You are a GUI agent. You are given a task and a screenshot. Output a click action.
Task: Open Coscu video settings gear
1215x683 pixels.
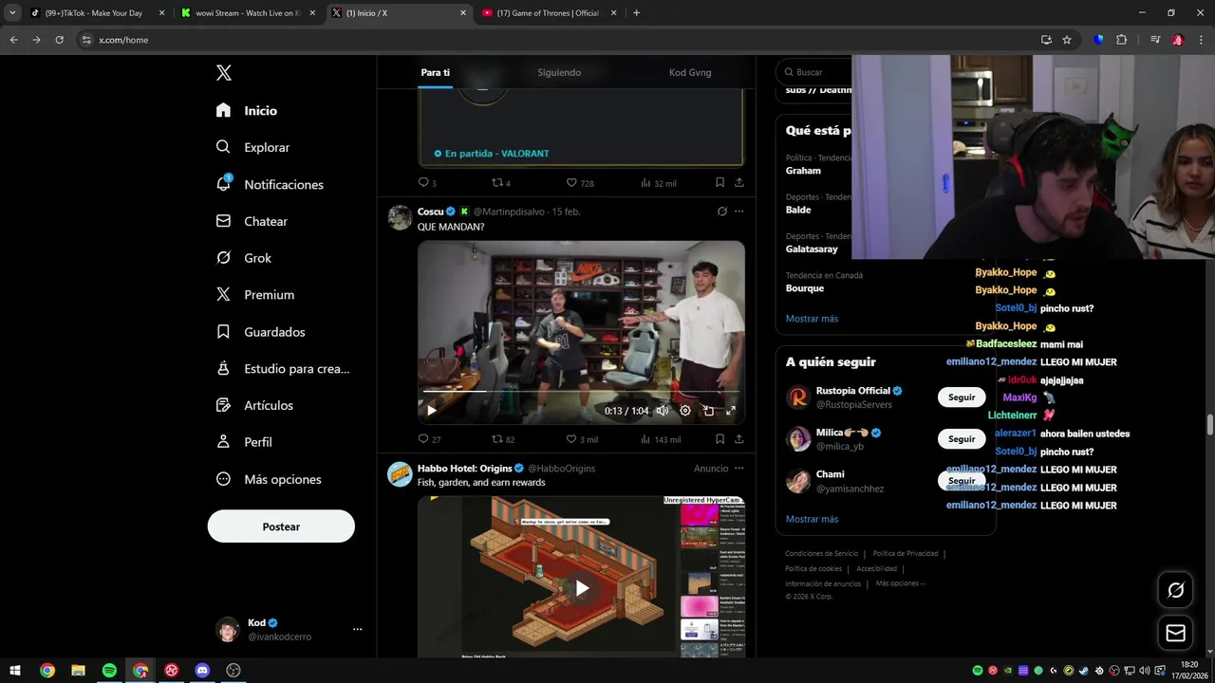pyautogui.click(x=685, y=411)
